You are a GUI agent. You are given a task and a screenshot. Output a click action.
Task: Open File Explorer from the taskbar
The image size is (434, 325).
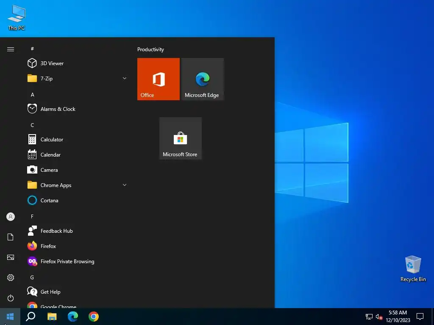click(52, 317)
